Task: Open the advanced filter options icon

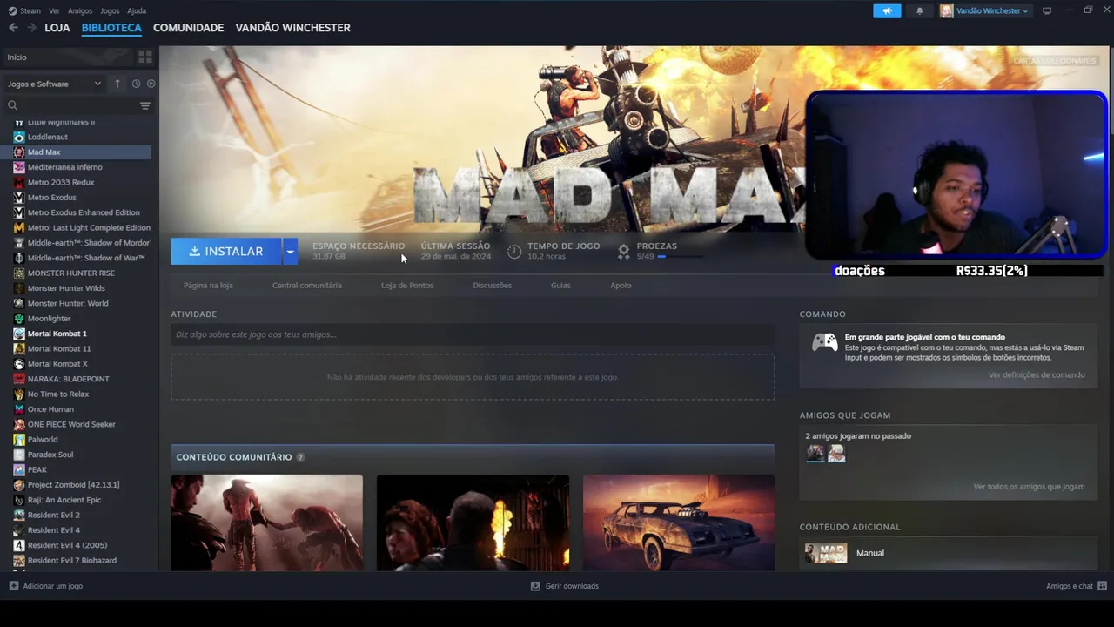Action: point(145,105)
